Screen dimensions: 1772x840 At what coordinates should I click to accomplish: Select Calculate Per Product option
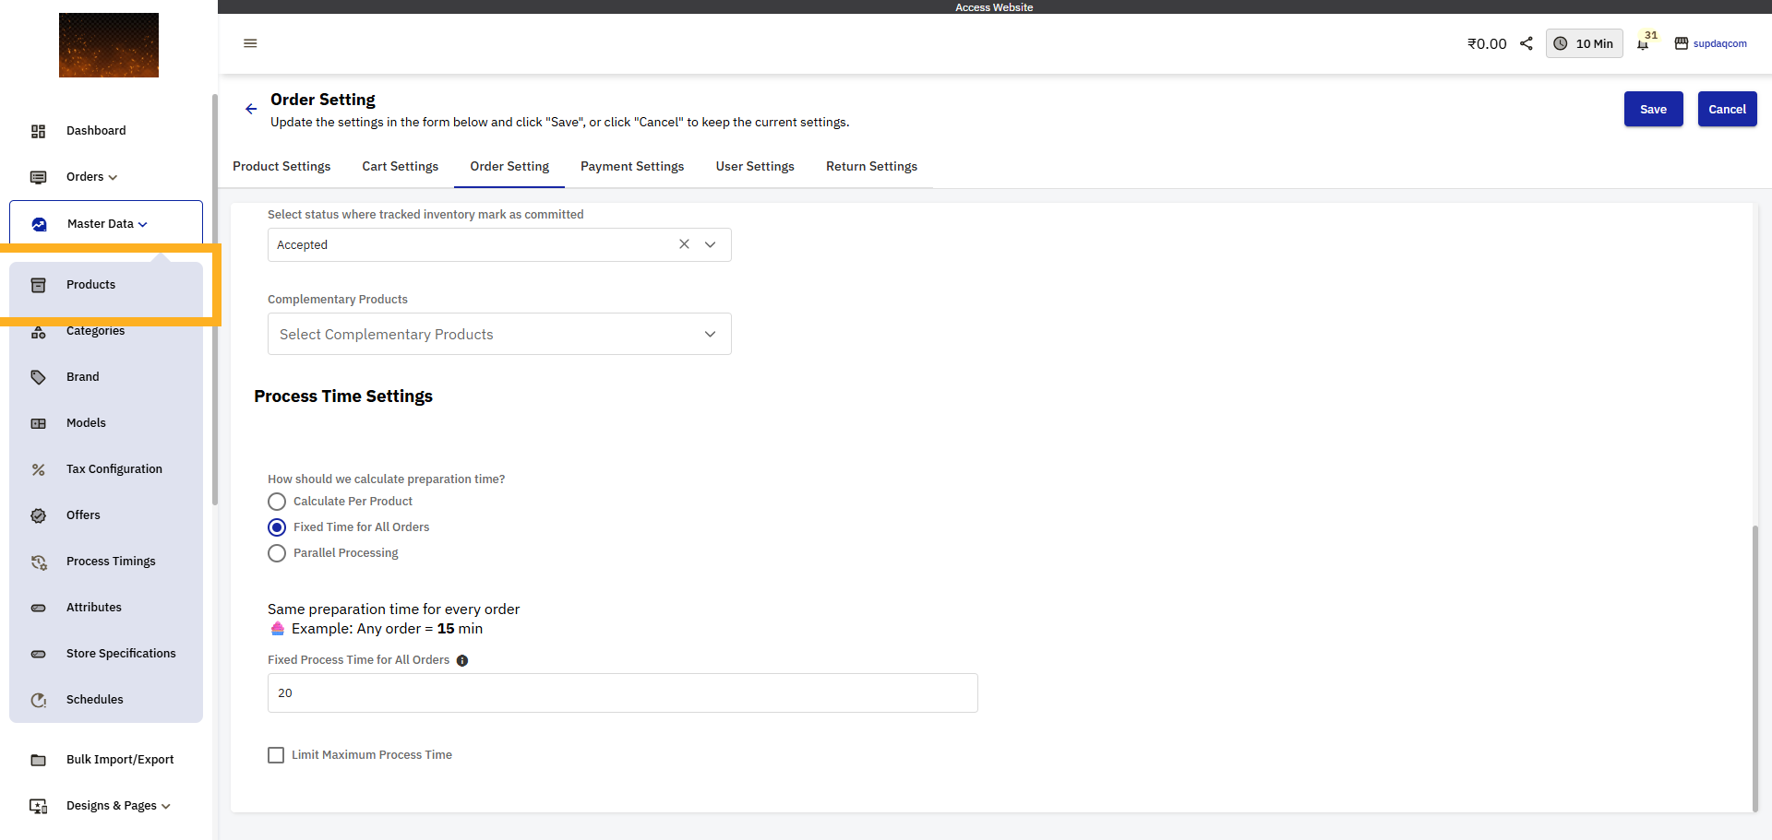point(277,502)
